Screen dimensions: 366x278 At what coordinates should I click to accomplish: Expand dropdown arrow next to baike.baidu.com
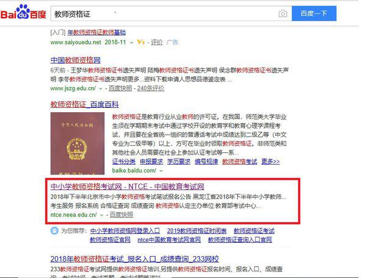click(x=161, y=171)
